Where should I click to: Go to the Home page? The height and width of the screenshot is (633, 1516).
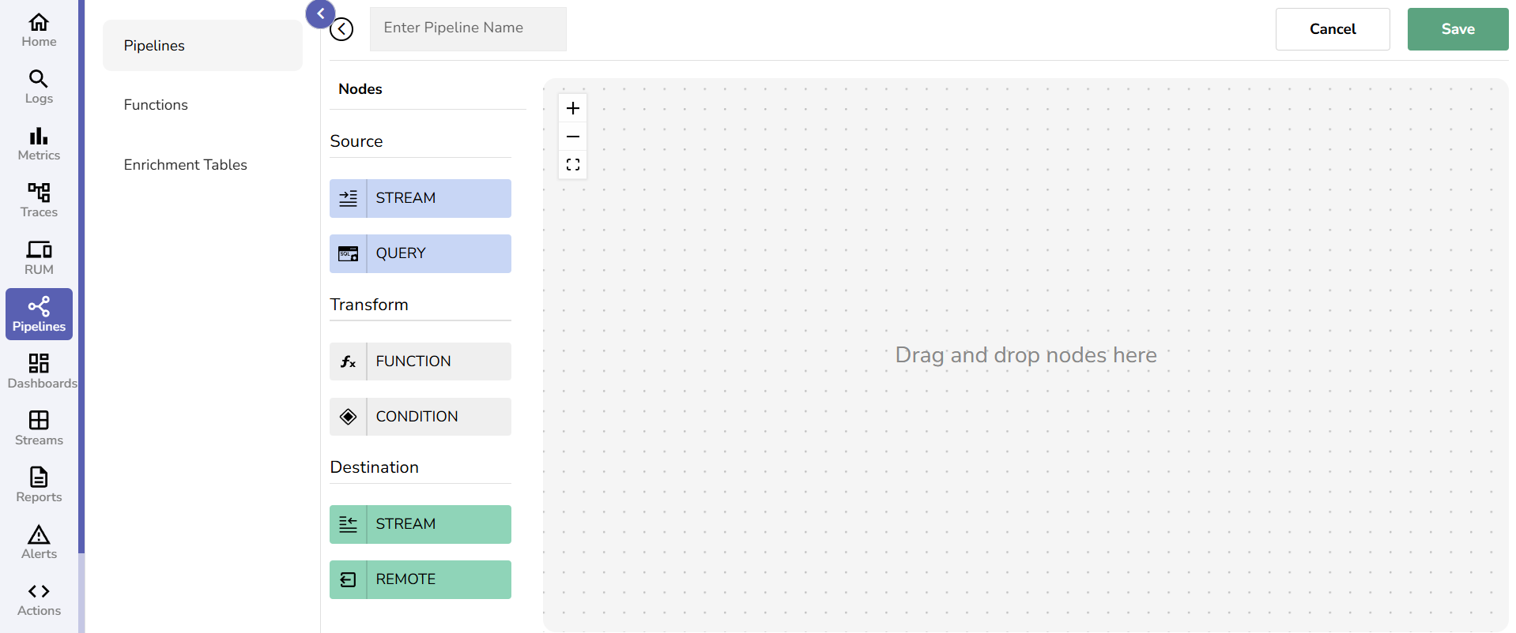(x=38, y=30)
